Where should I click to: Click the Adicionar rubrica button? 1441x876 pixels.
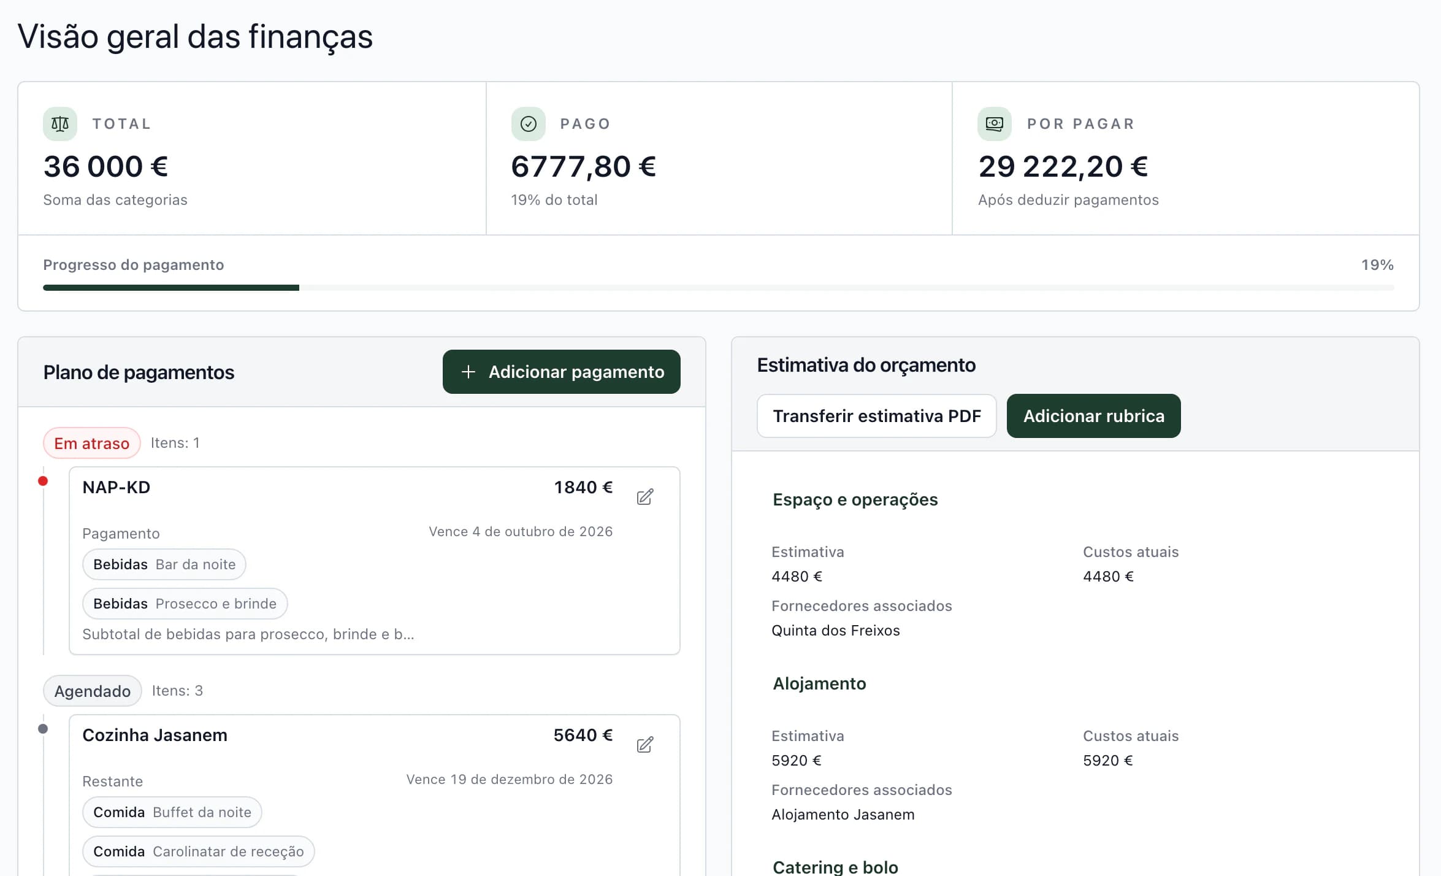coord(1093,416)
